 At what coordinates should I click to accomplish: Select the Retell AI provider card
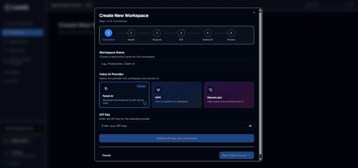point(124,95)
